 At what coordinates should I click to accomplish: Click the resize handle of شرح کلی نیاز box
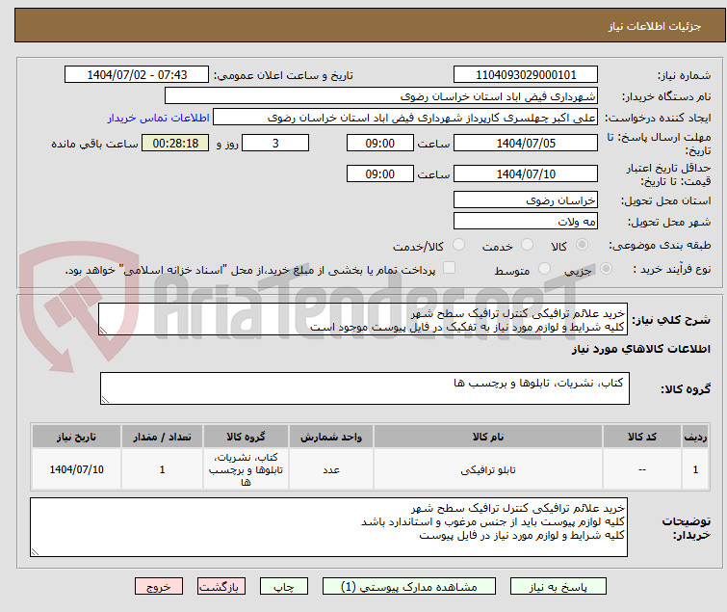(x=103, y=331)
